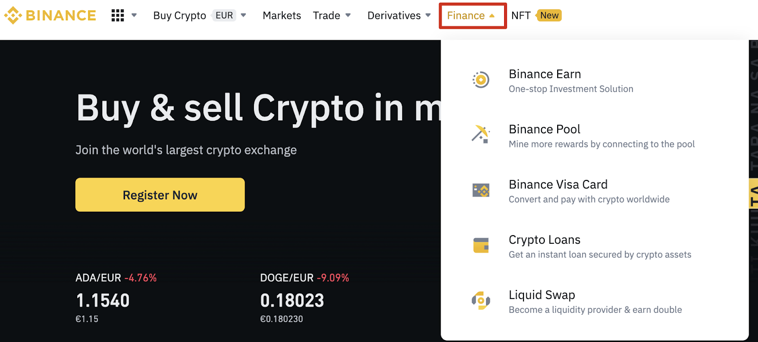Click the Crypto Loans wallet icon

(x=481, y=246)
